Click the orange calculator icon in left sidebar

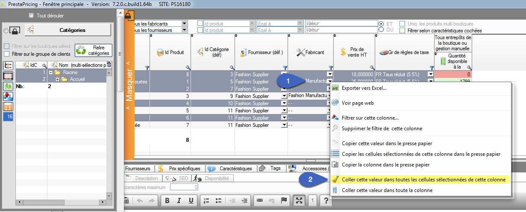pyautogui.click(x=8, y=106)
